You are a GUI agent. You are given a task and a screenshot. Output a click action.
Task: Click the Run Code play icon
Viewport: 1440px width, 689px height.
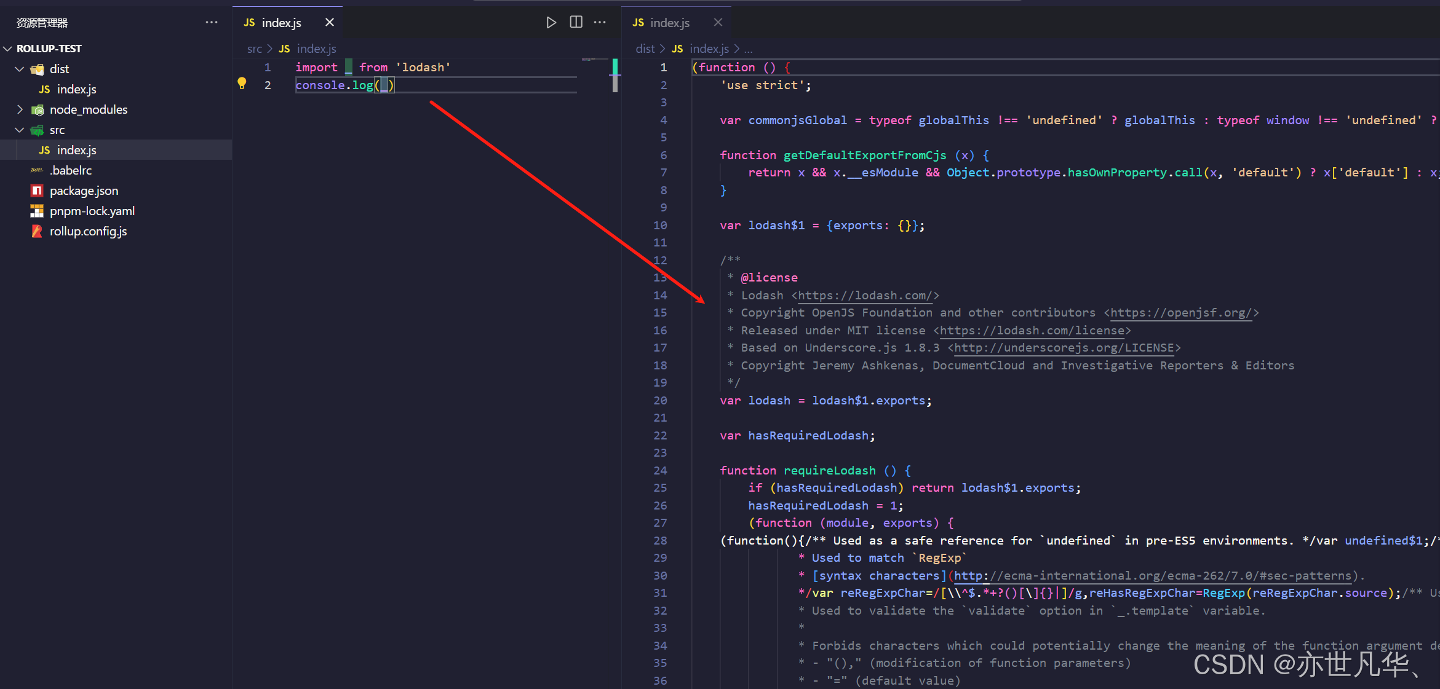pyautogui.click(x=551, y=23)
